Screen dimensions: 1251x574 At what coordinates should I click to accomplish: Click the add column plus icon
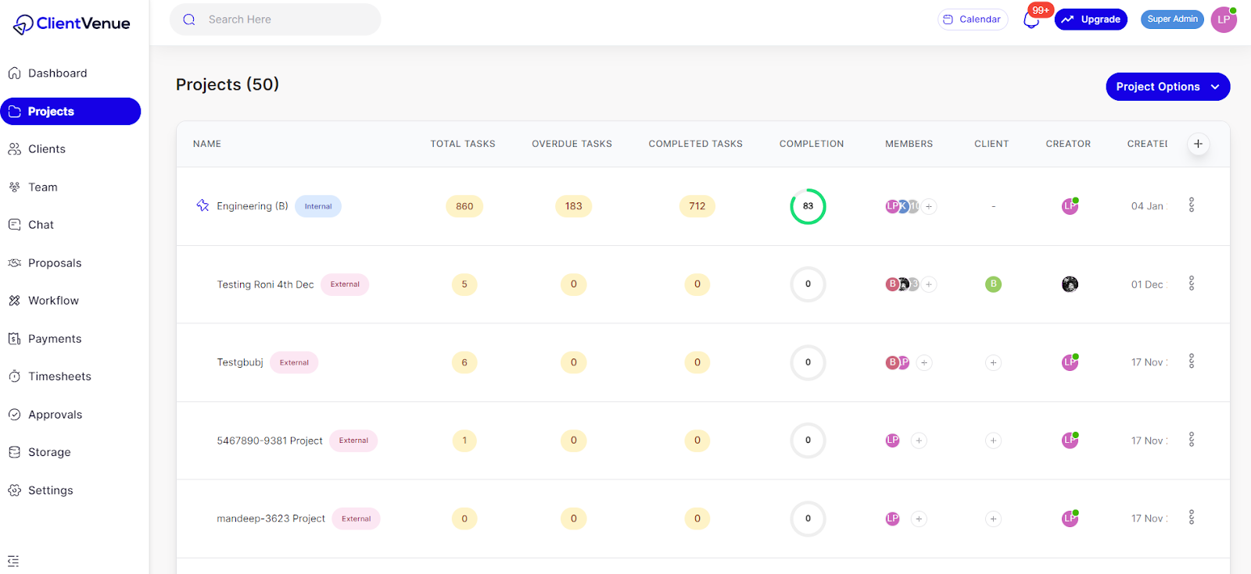click(1198, 144)
